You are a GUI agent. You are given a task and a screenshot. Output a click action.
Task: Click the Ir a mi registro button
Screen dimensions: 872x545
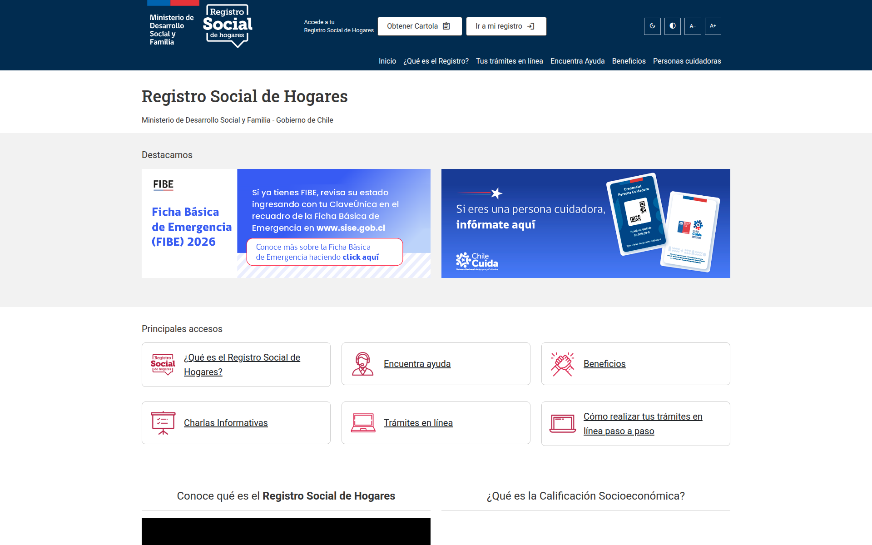(506, 26)
